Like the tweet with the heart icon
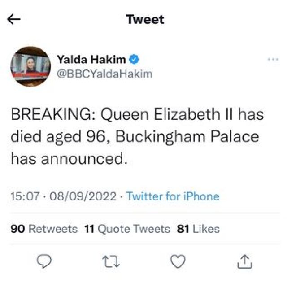This screenshot has width=287, height=287. coord(178,261)
